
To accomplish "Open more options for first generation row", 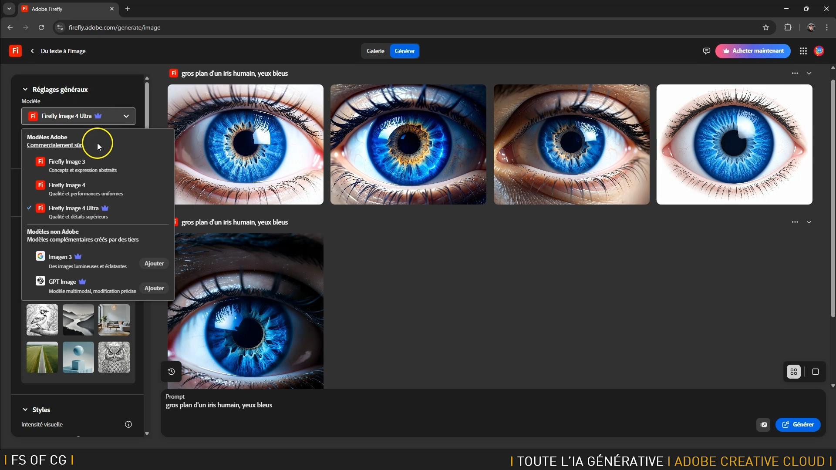I will (x=795, y=73).
